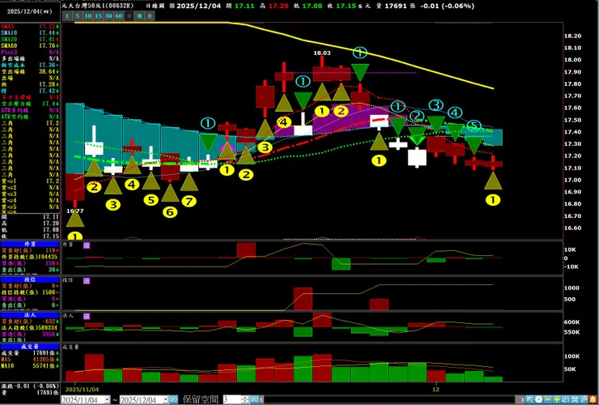
Task: Open the start date 2025/11/04 dropdown
Action: coord(108,399)
